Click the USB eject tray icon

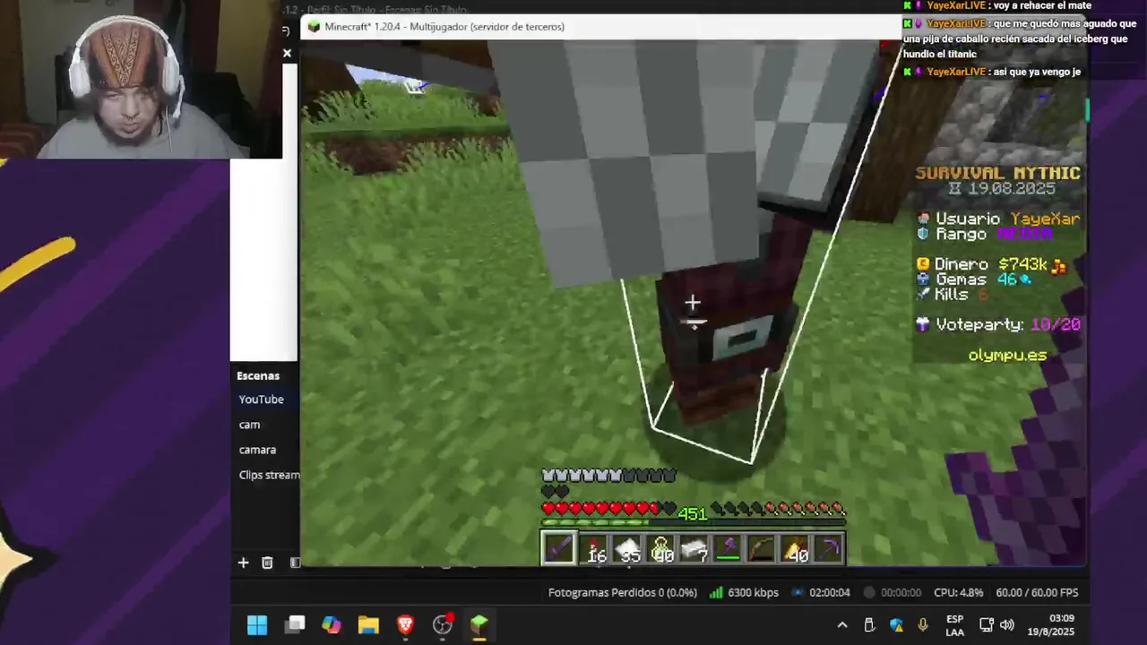869,625
